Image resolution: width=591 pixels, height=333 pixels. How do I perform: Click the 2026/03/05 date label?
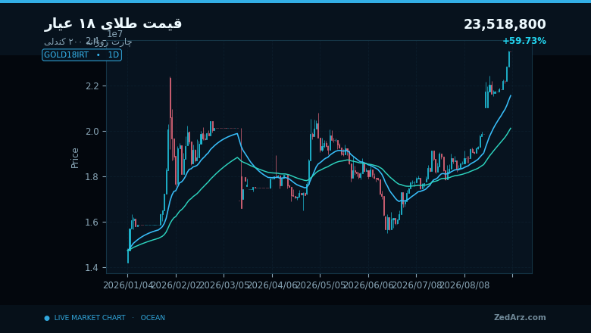point(224,285)
